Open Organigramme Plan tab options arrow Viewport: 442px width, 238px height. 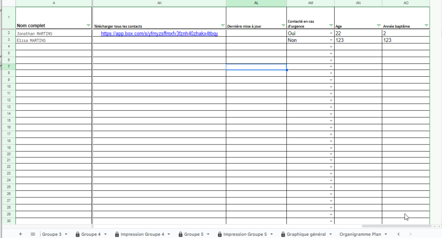[x=385, y=234]
